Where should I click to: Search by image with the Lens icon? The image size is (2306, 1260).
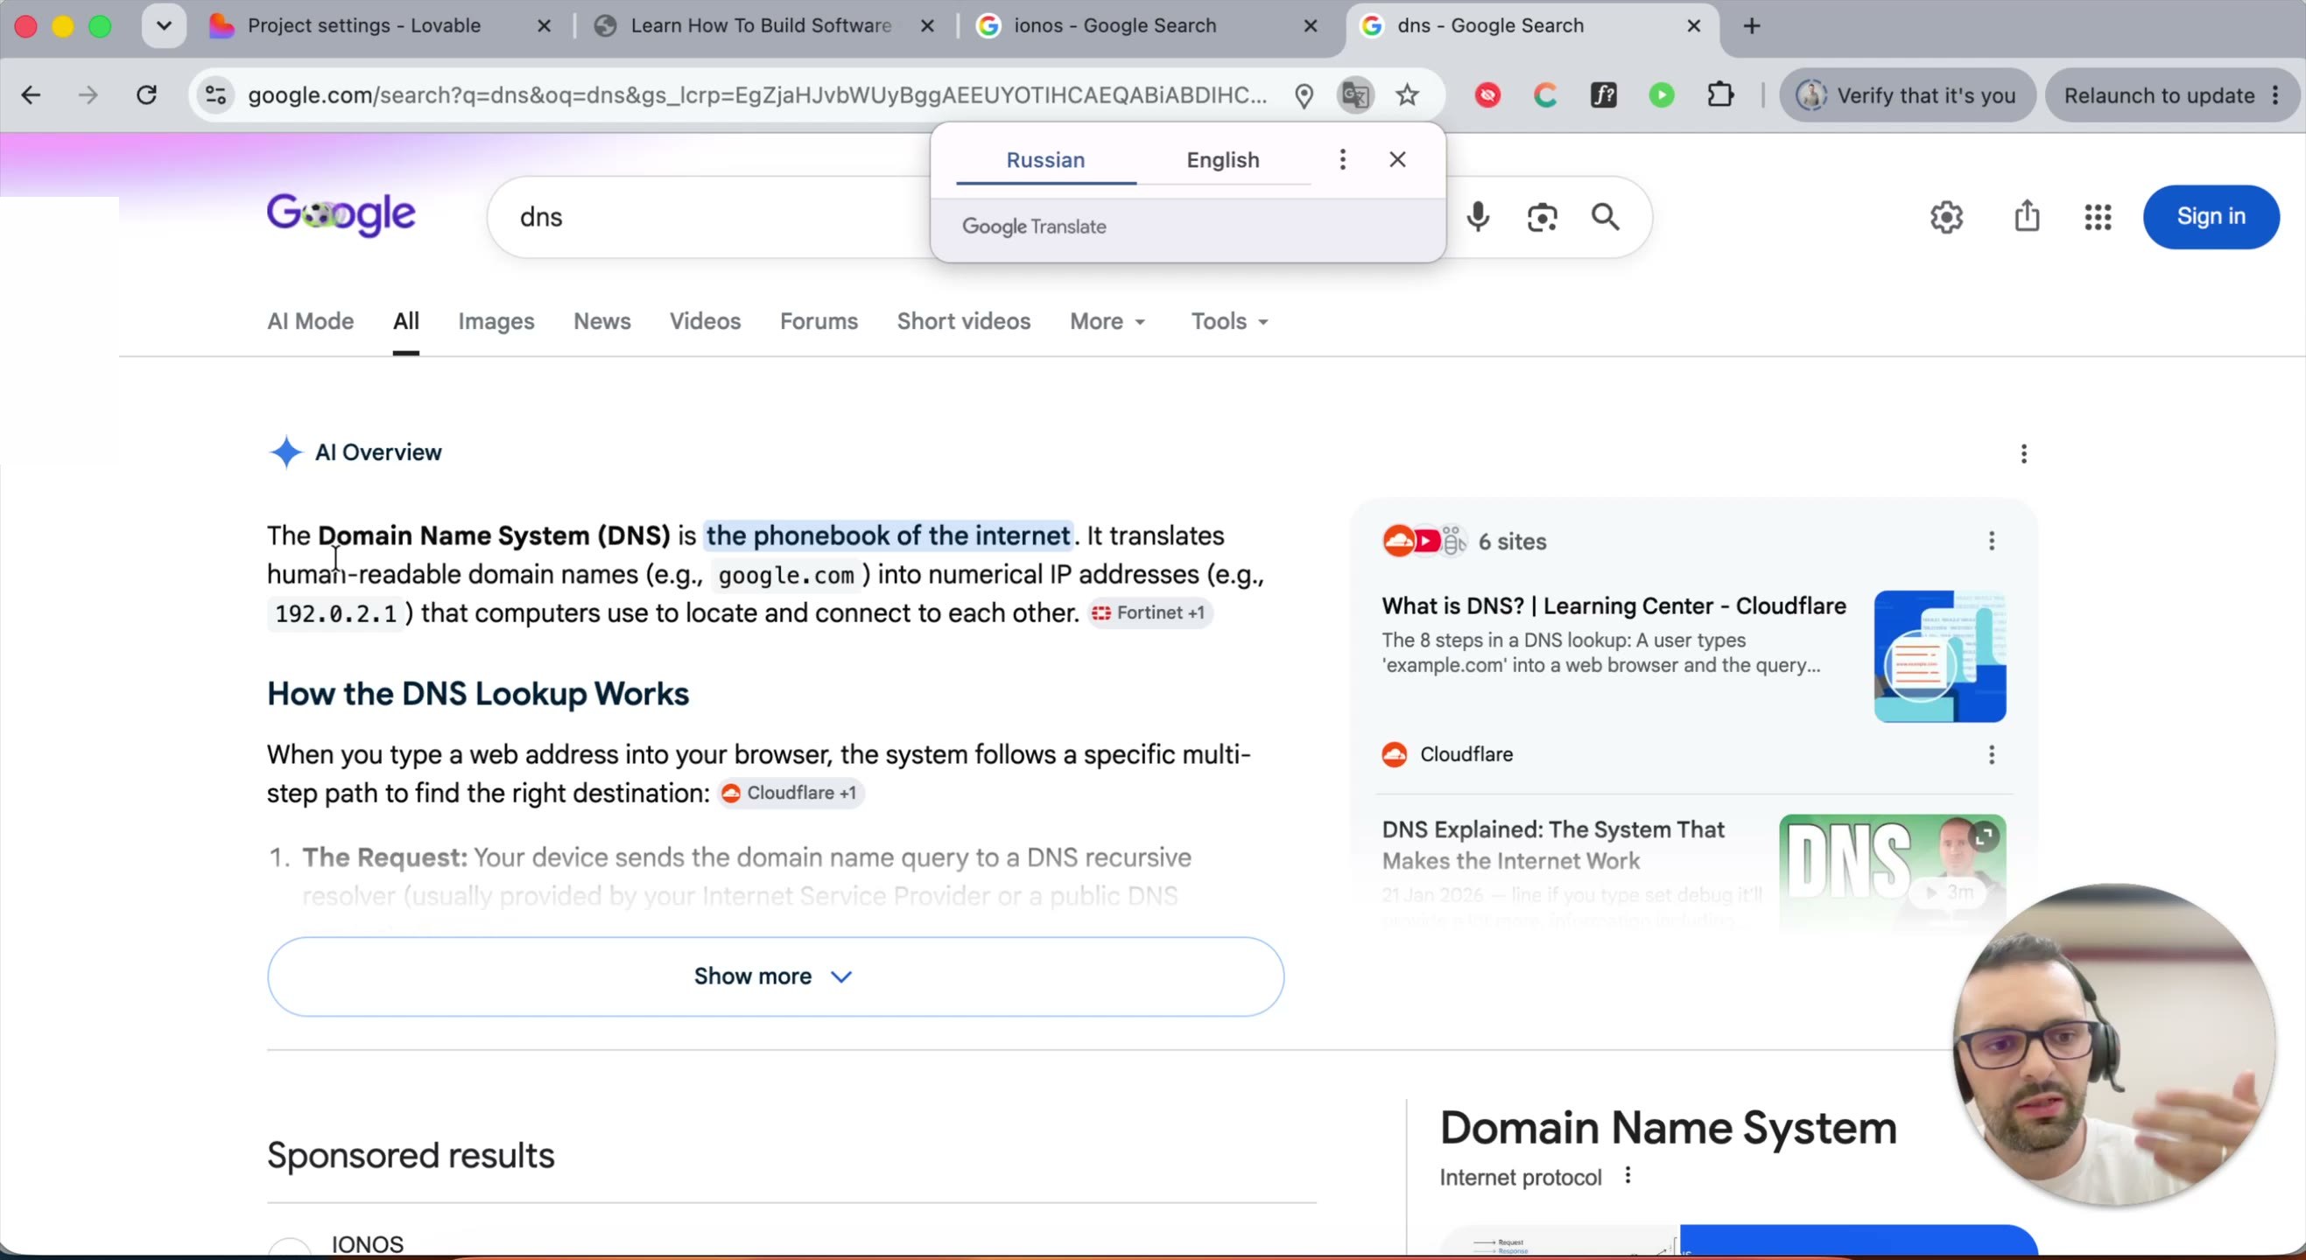tap(1542, 217)
